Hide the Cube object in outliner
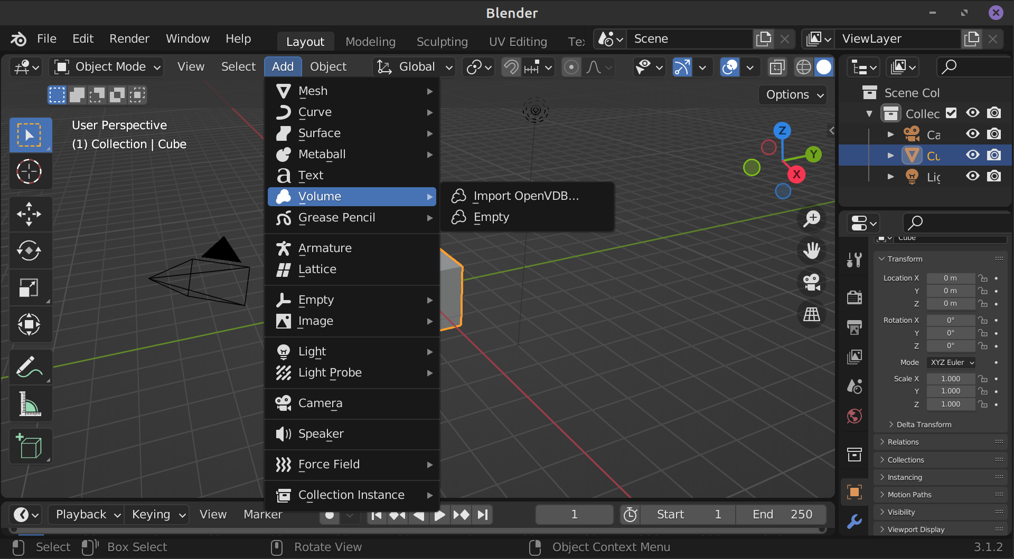The height and width of the screenshot is (559, 1014). (973, 155)
